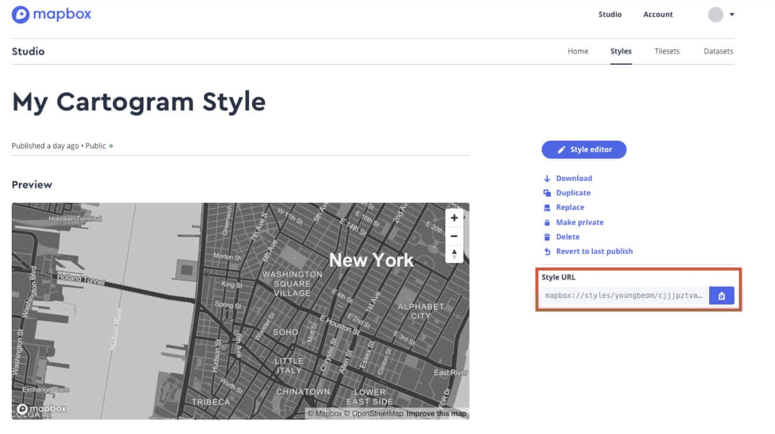
Task: Click the download arrow icon beside Download
Action: click(x=548, y=178)
